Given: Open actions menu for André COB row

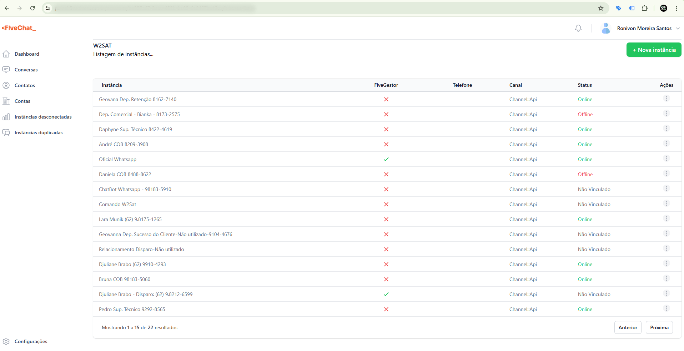Looking at the screenshot, I should click(x=666, y=143).
